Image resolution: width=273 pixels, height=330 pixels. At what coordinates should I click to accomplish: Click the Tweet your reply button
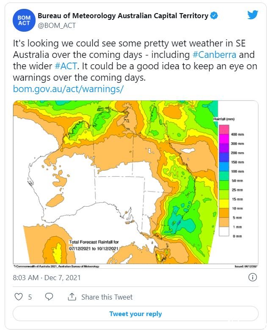click(x=135, y=314)
